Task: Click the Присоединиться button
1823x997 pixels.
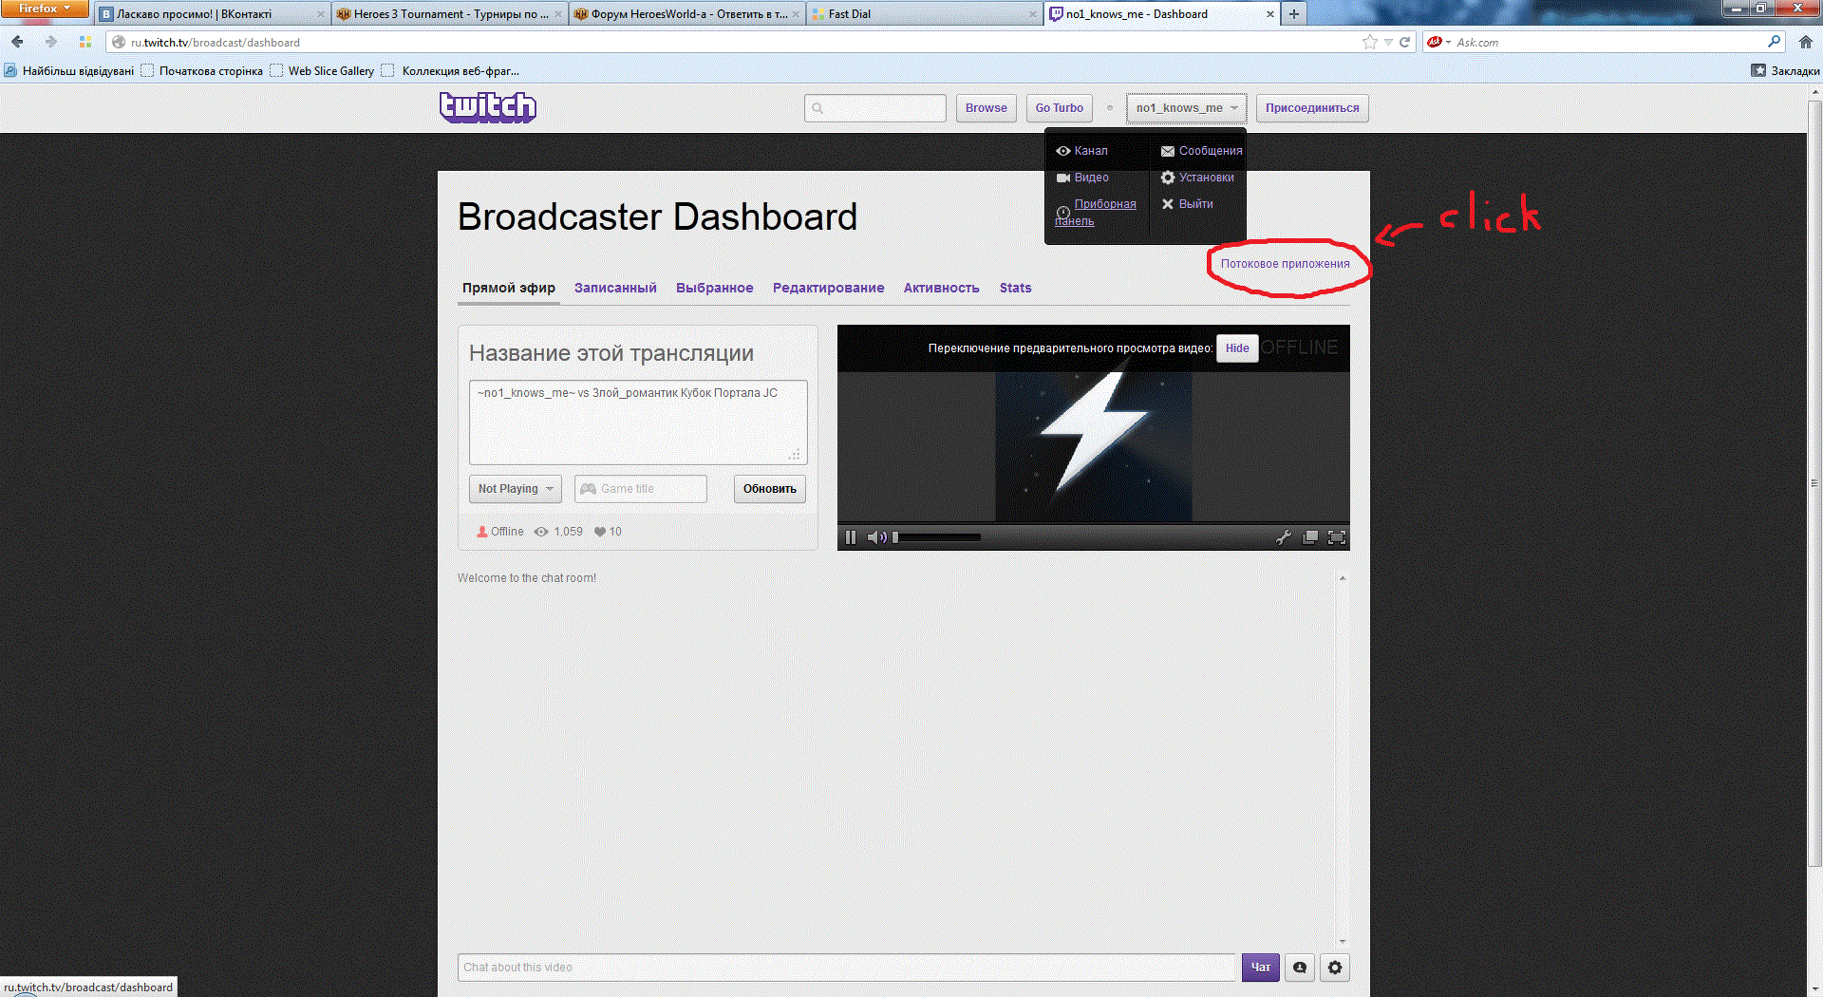Action: pos(1312,108)
